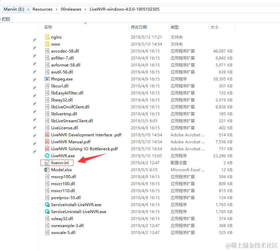Select the postproc-55.dll file icon
The width and height of the screenshot is (280, 251).
coord(47,197)
